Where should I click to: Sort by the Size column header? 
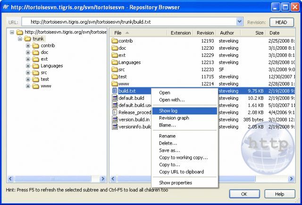click(x=253, y=33)
